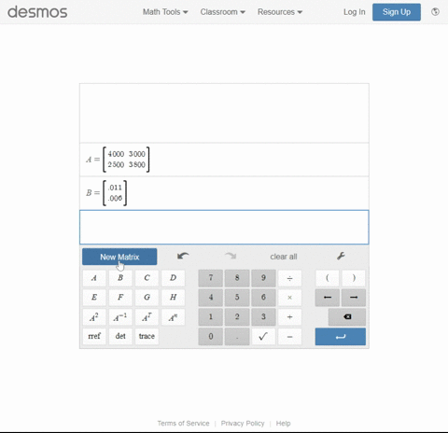Expand the Resources dropdown menu

[x=280, y=12]
